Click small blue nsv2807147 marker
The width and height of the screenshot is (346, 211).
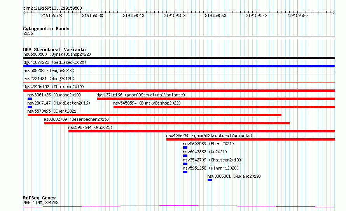30,107
